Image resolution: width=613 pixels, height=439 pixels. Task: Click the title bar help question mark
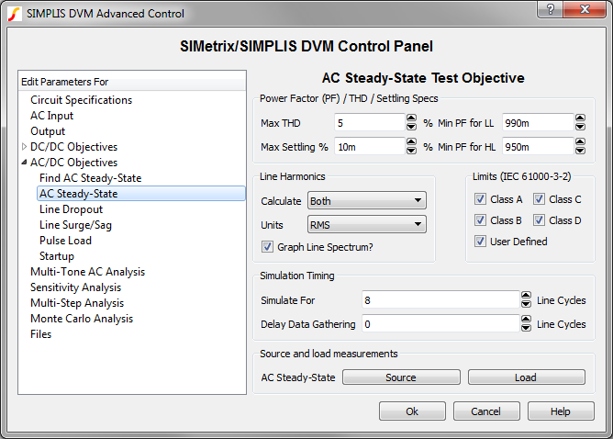[549, 10]
